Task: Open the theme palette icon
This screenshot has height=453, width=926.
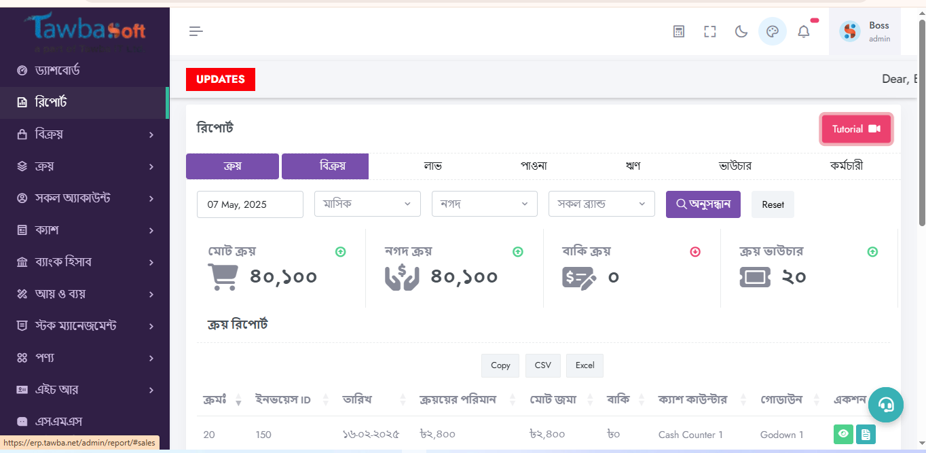Action: [x=772, y=31]
